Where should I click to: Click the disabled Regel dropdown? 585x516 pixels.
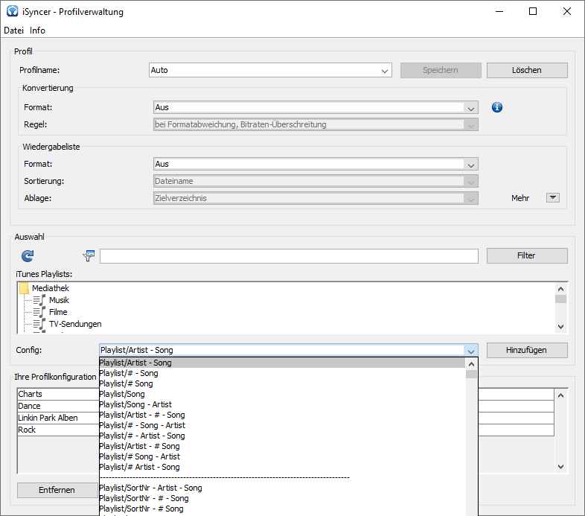(316, 124)
